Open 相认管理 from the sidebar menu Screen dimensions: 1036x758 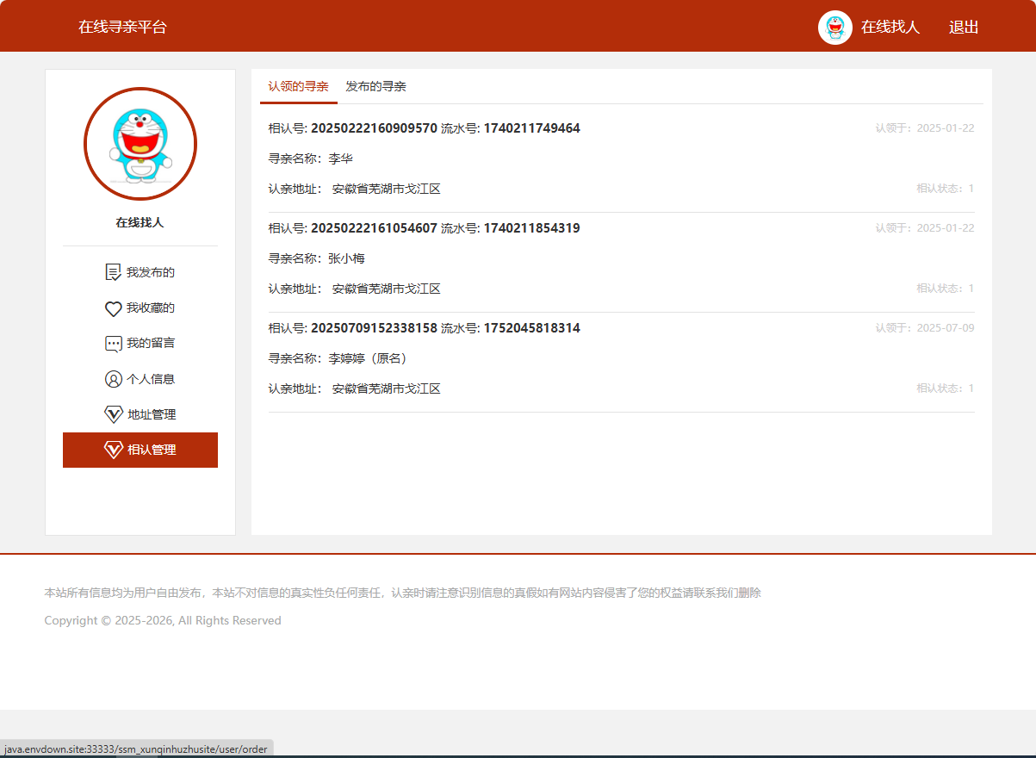click(x=140, y=450)
